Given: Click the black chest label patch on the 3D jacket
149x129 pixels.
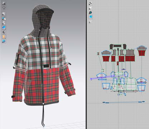Looking at the screenshot, I should (x=46, y=66).
